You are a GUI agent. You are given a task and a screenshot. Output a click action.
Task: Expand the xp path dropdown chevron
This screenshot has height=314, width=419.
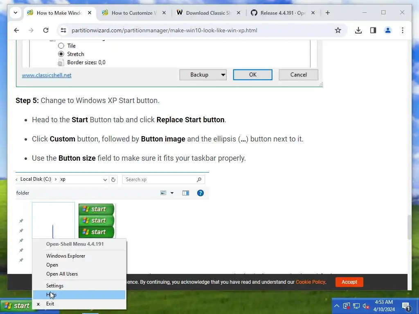105,180
